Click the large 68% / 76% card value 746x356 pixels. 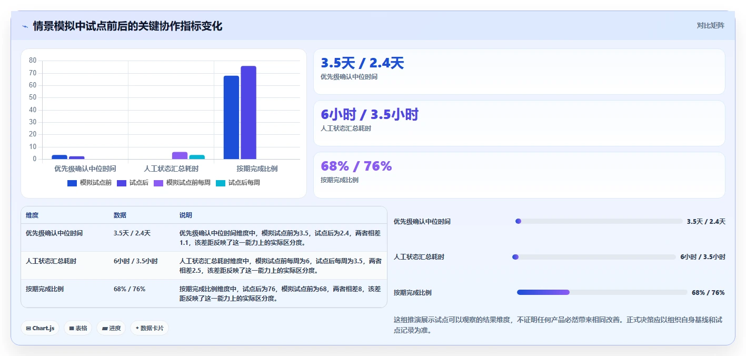coord(356,166)
